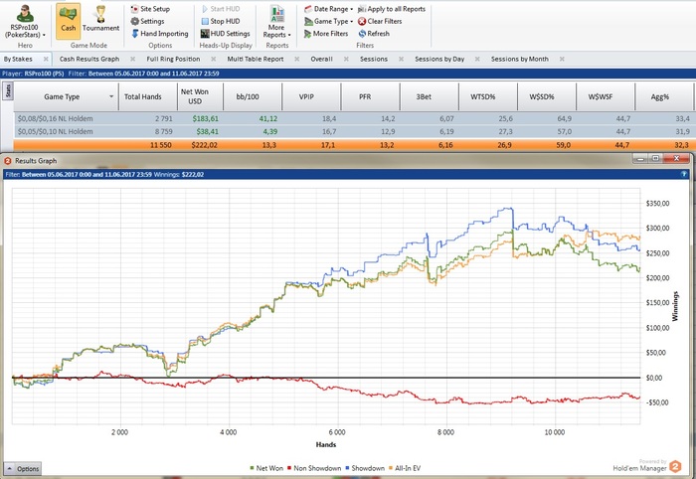Toggle the All-In EV legend series
The width and height of the screenshot is (696, 479).
pyautogui.click(x=405, y=468)
